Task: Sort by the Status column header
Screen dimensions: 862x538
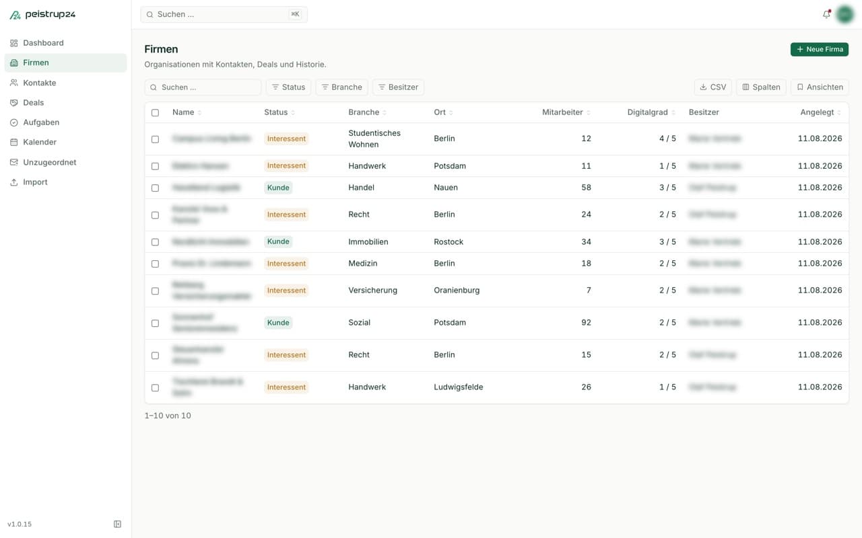Action: pos(279,112)
